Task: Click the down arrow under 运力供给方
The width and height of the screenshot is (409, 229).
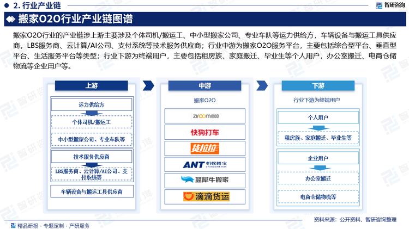Action: (91, 114)
